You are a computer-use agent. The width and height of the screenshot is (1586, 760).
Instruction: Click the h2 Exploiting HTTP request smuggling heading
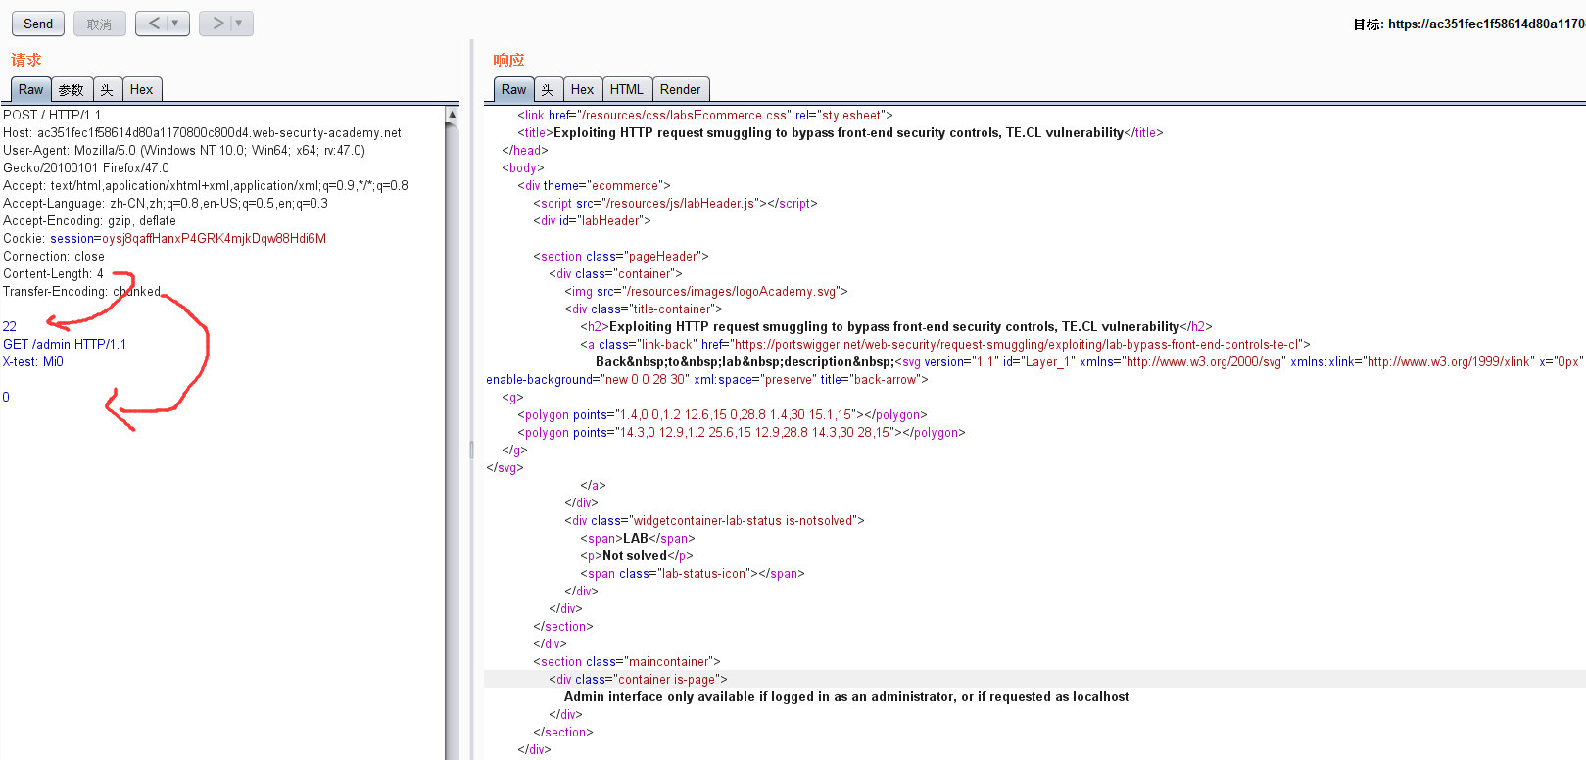[x=896, y=326]
